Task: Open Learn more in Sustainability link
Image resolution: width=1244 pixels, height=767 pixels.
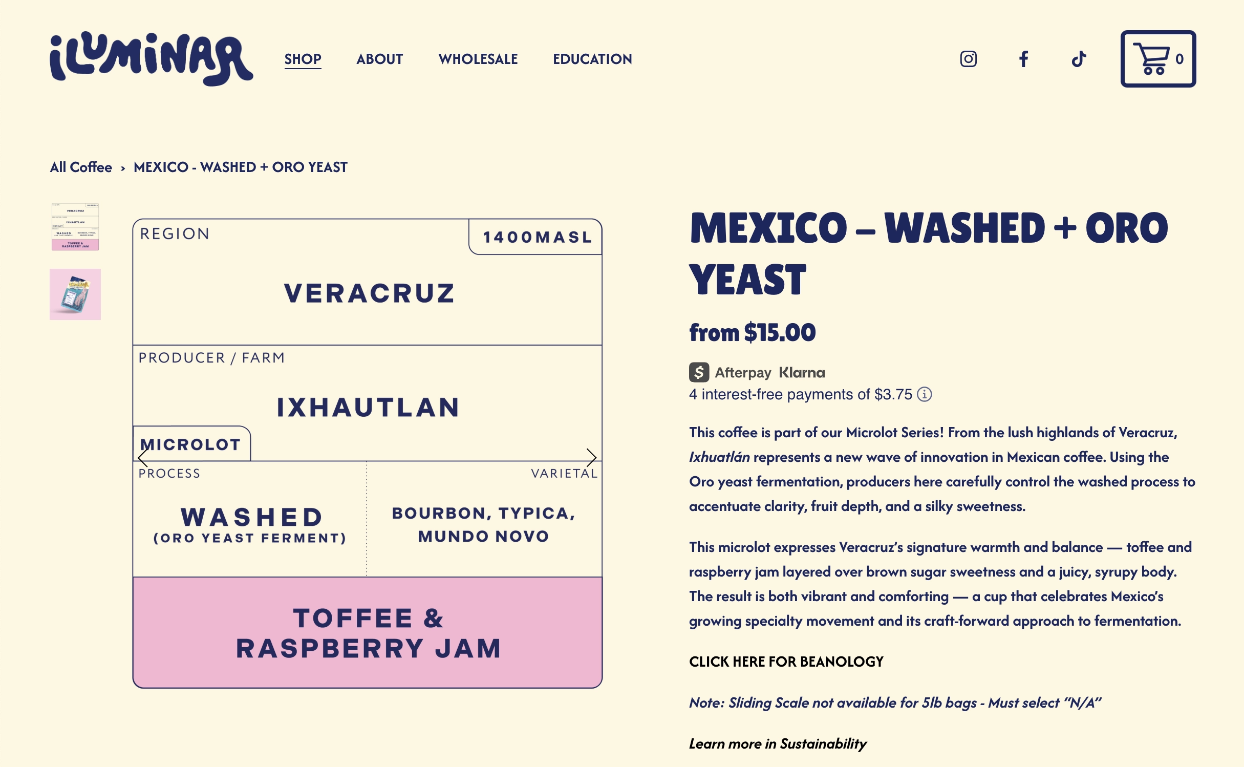Action: pos(777,743)
